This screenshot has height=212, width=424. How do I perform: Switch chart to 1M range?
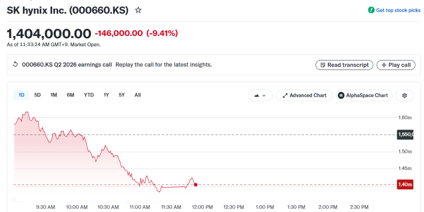53,95
